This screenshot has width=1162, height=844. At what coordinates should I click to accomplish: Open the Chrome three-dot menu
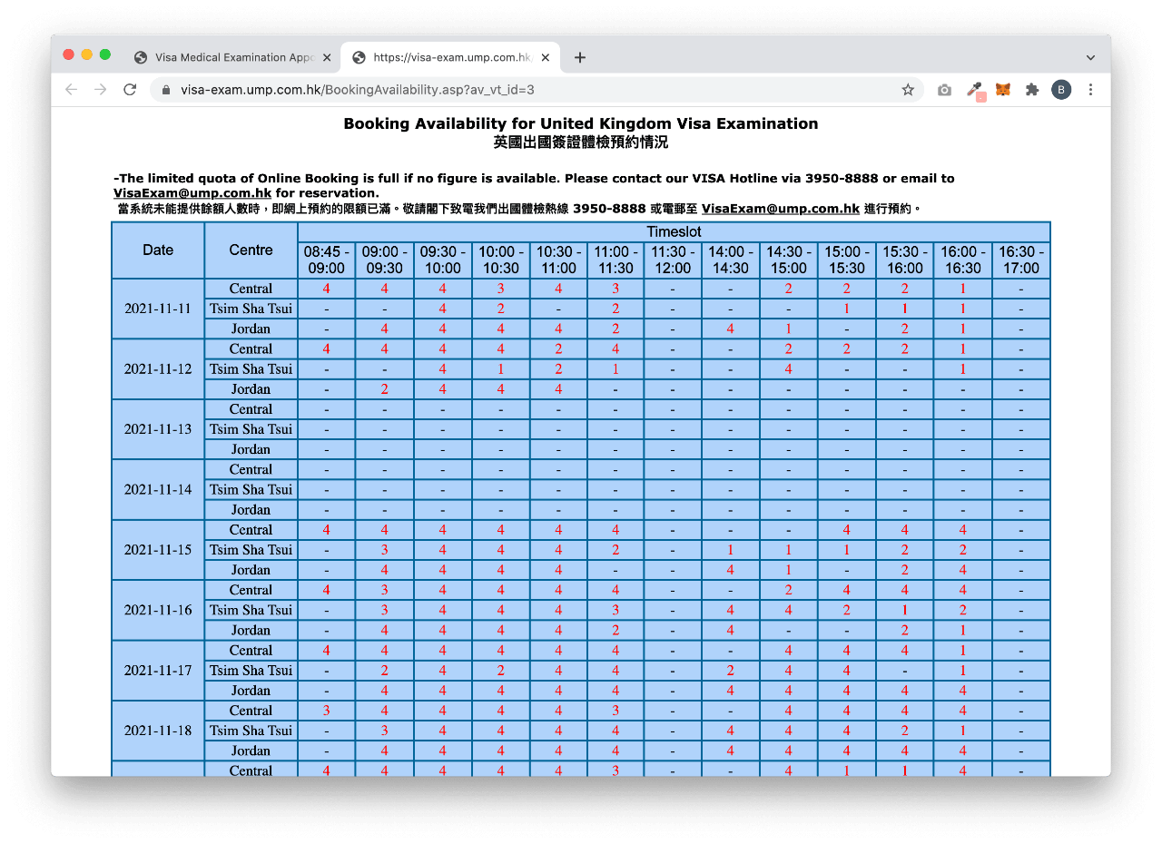point(1090,90)
